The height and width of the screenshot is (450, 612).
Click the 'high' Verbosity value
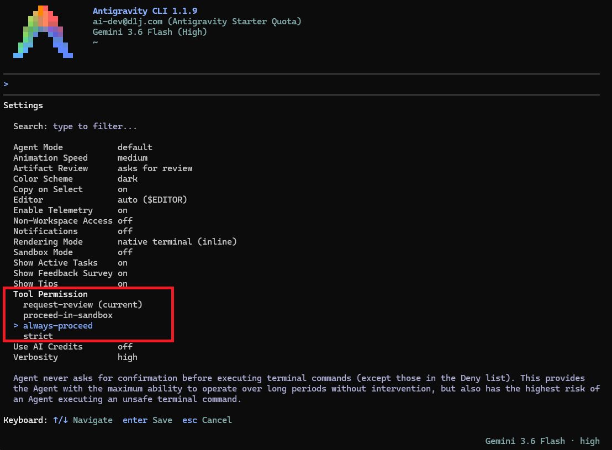(x=128, y=357)
